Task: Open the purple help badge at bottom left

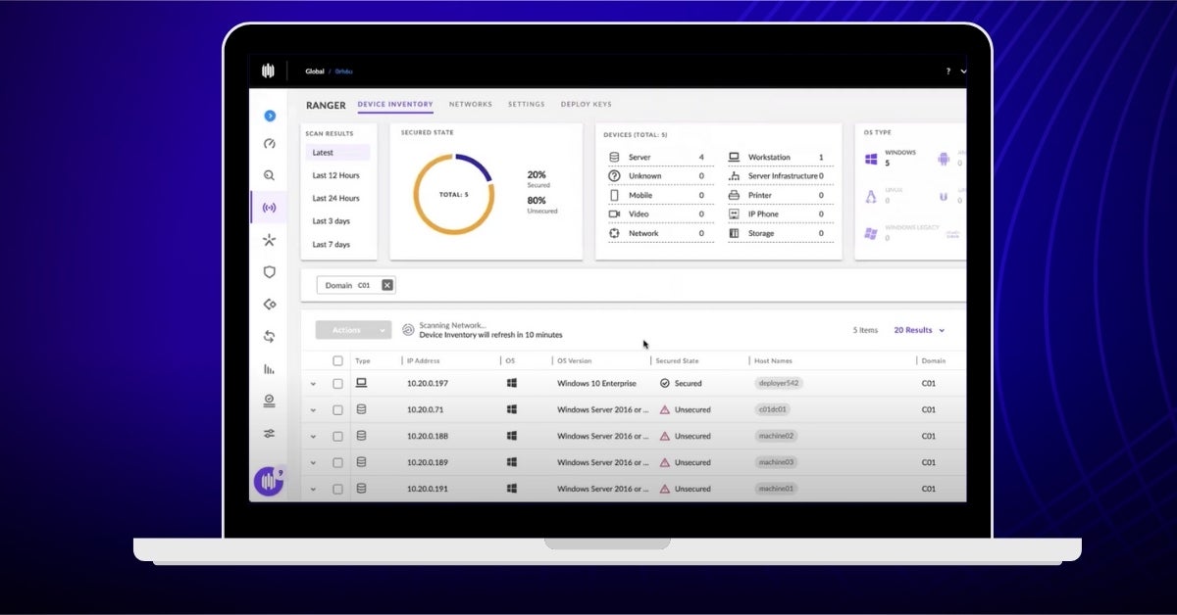Action: pos(268,482)
